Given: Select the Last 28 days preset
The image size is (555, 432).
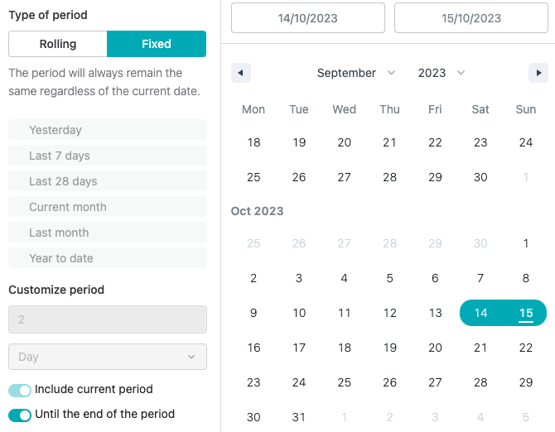Looking at the screenshot, I should (x=108, y=181).
